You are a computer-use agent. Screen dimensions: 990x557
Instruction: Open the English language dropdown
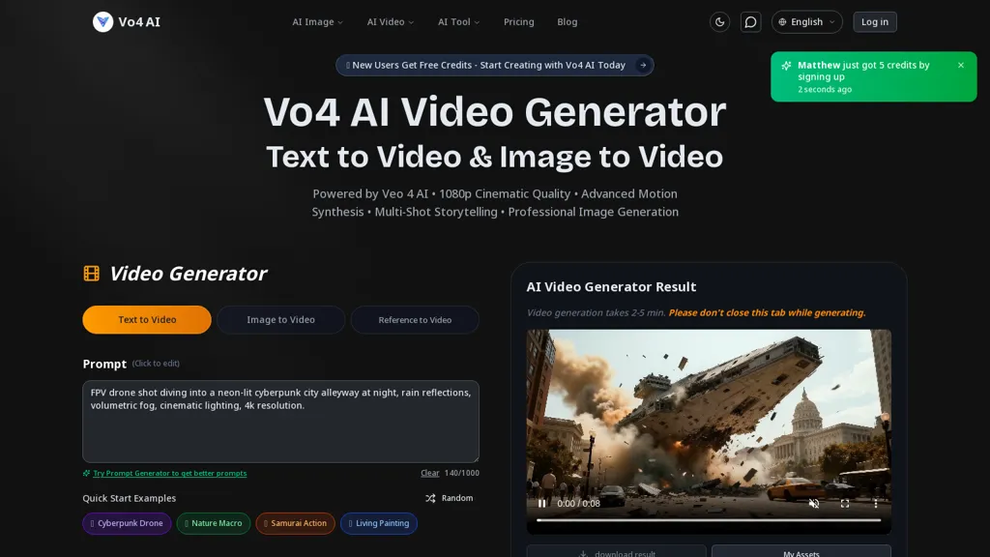point(806,22)
